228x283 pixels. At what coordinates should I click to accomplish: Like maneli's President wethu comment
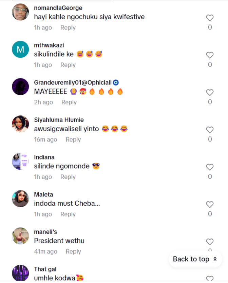(210, 242)
